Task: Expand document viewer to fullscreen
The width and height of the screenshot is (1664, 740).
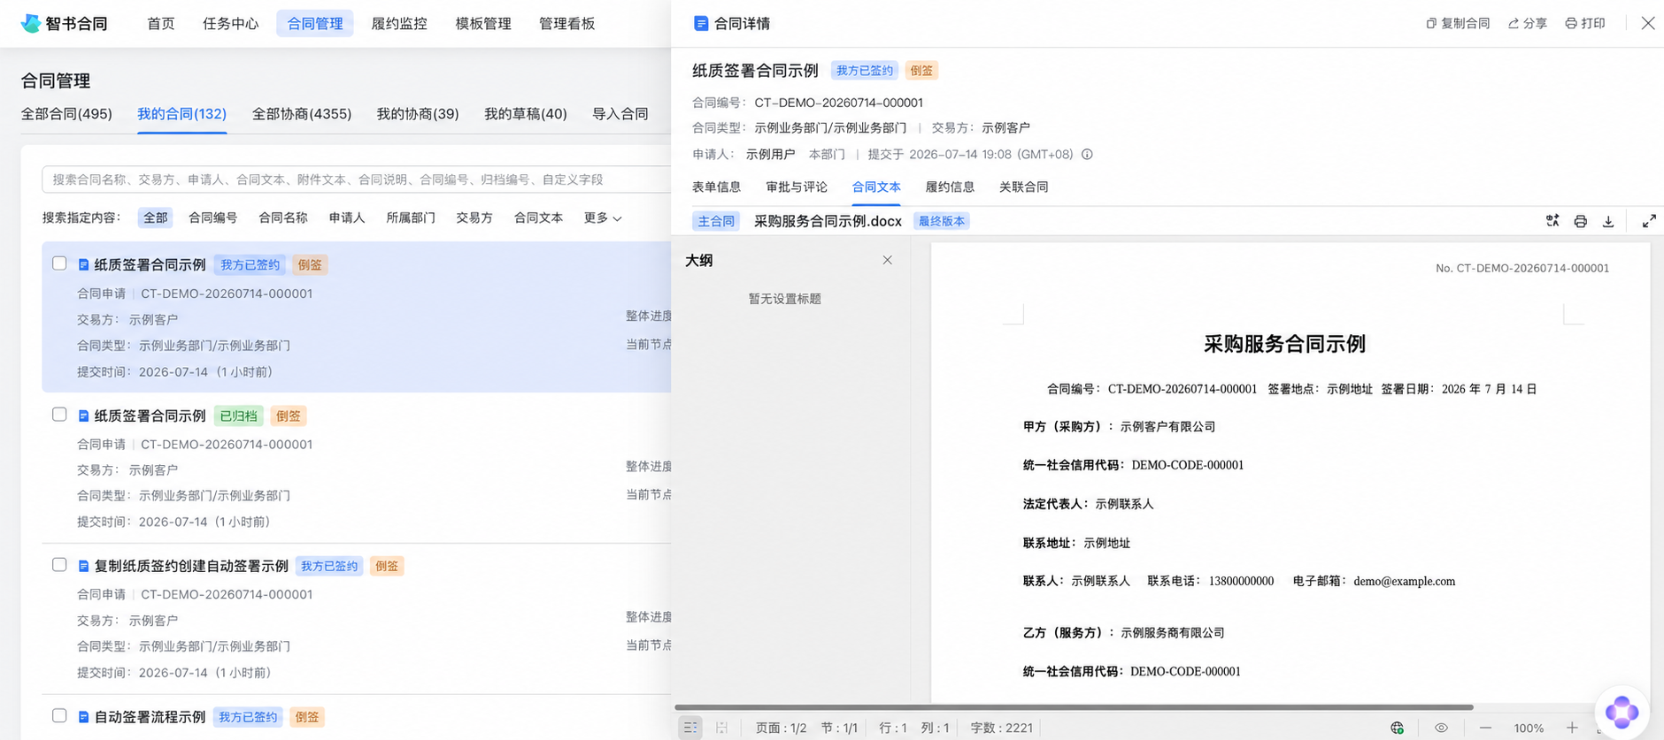Action: [1649, 221]
